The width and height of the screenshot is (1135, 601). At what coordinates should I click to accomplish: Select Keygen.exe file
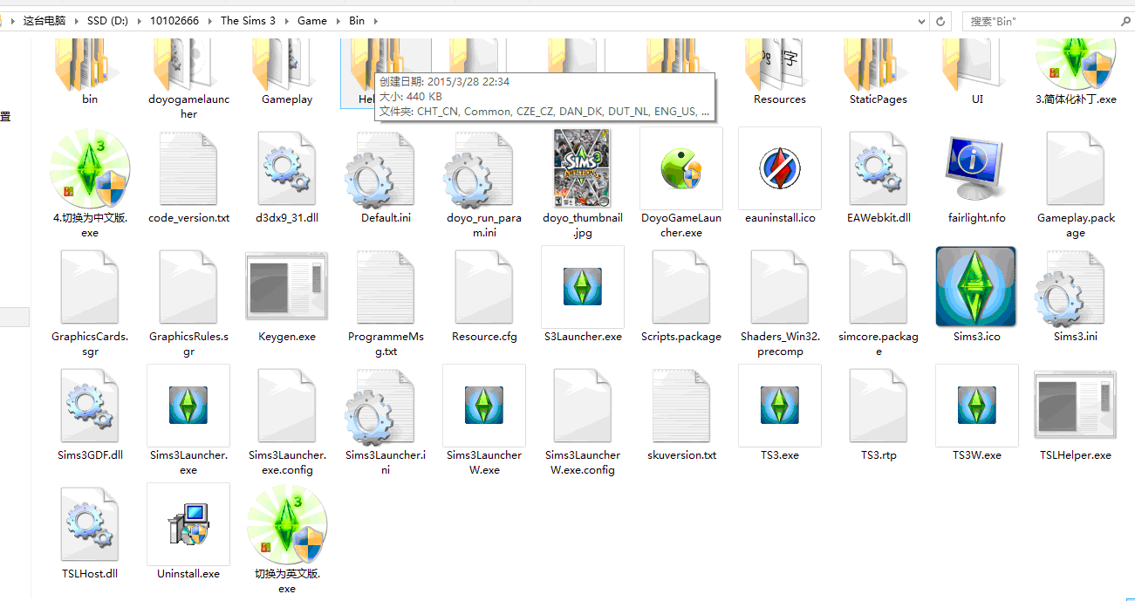tap(287, 296)
